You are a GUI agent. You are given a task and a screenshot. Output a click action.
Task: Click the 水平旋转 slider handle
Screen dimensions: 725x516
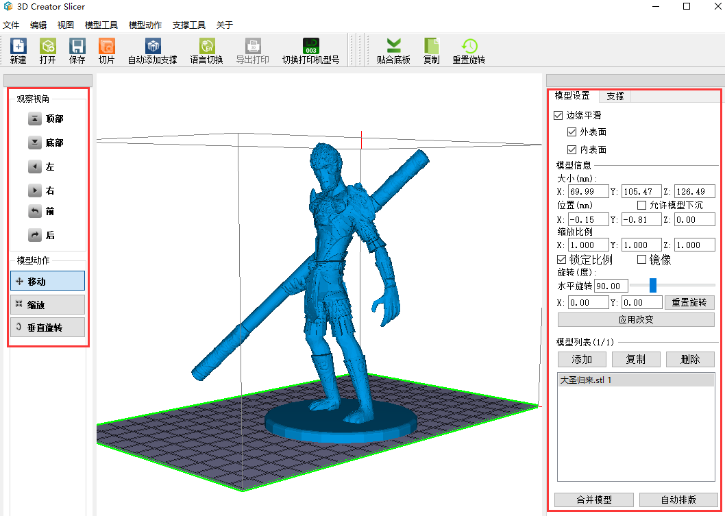point(653,285)
